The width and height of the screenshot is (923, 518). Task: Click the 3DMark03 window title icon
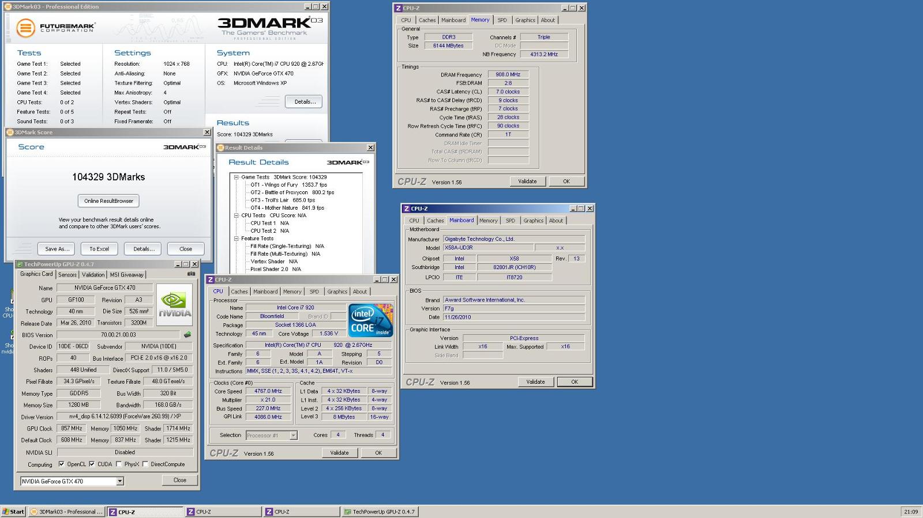pyautogui.click(x=7, y=7)
